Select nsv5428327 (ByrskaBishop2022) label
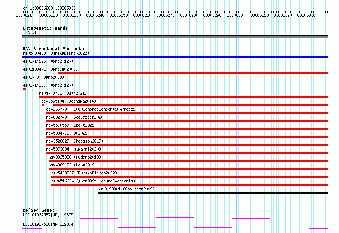The height and width of the screenshot is (233, 339). (84, 173)
